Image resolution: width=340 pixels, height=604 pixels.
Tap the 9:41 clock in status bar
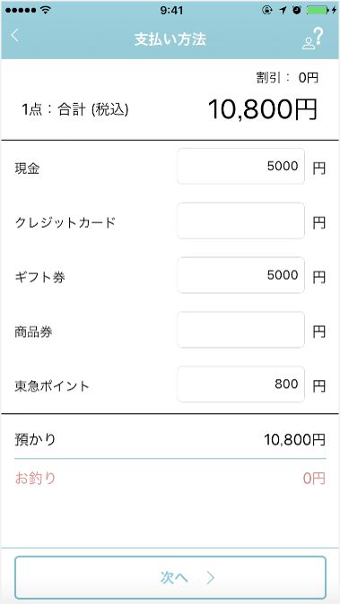[x=171, y=11]
